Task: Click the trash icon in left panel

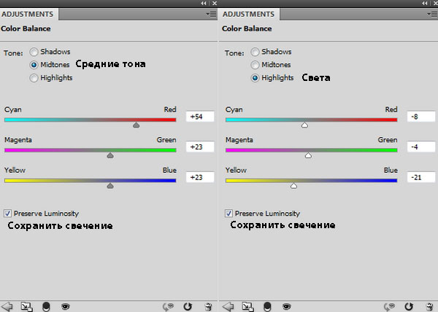Action: (208, 307)
